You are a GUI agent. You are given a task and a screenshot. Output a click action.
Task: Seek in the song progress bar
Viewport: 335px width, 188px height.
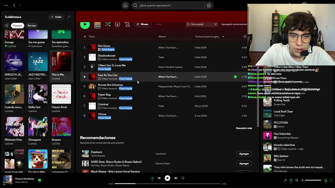[167, 184]
